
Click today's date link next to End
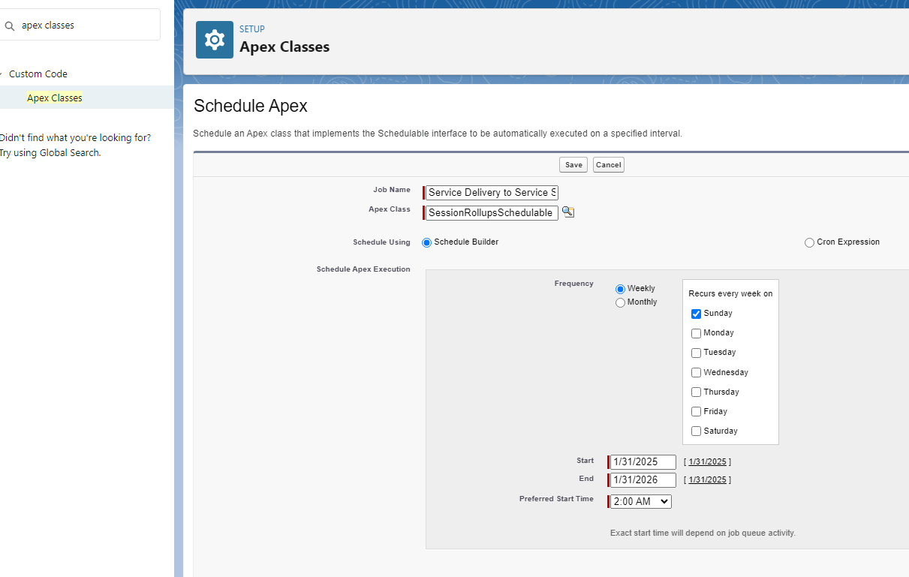[707, 480]
